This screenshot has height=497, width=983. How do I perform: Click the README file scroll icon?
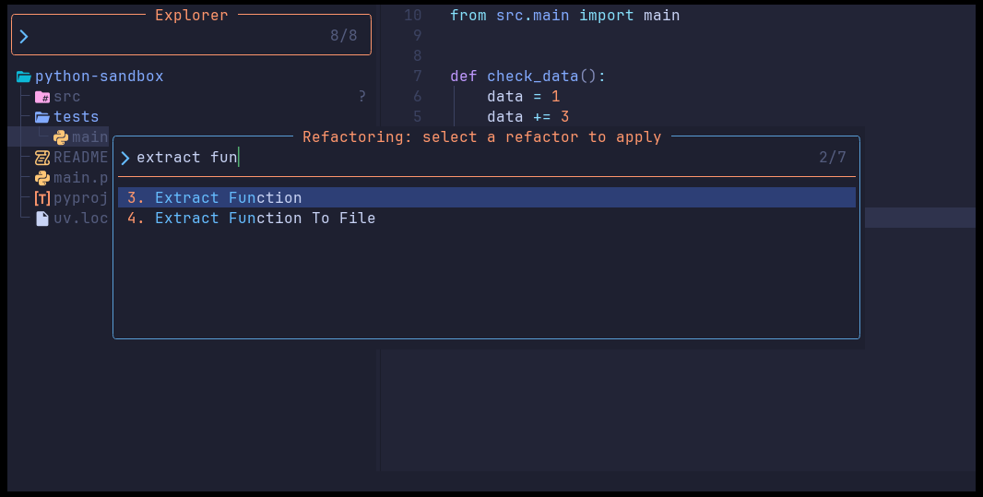tap(42, 158)
